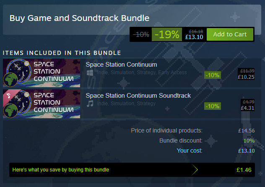Click the game's Indie, Simulation, Strategy, Early Access tags

(x=142, y=73)
